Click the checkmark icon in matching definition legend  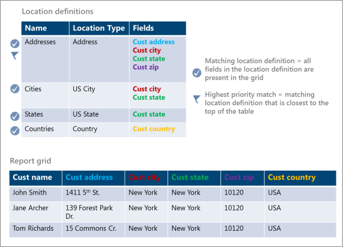[197, 73]
